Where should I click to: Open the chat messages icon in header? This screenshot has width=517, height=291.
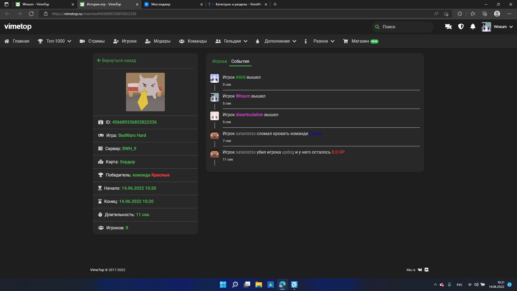pos(448,27)
